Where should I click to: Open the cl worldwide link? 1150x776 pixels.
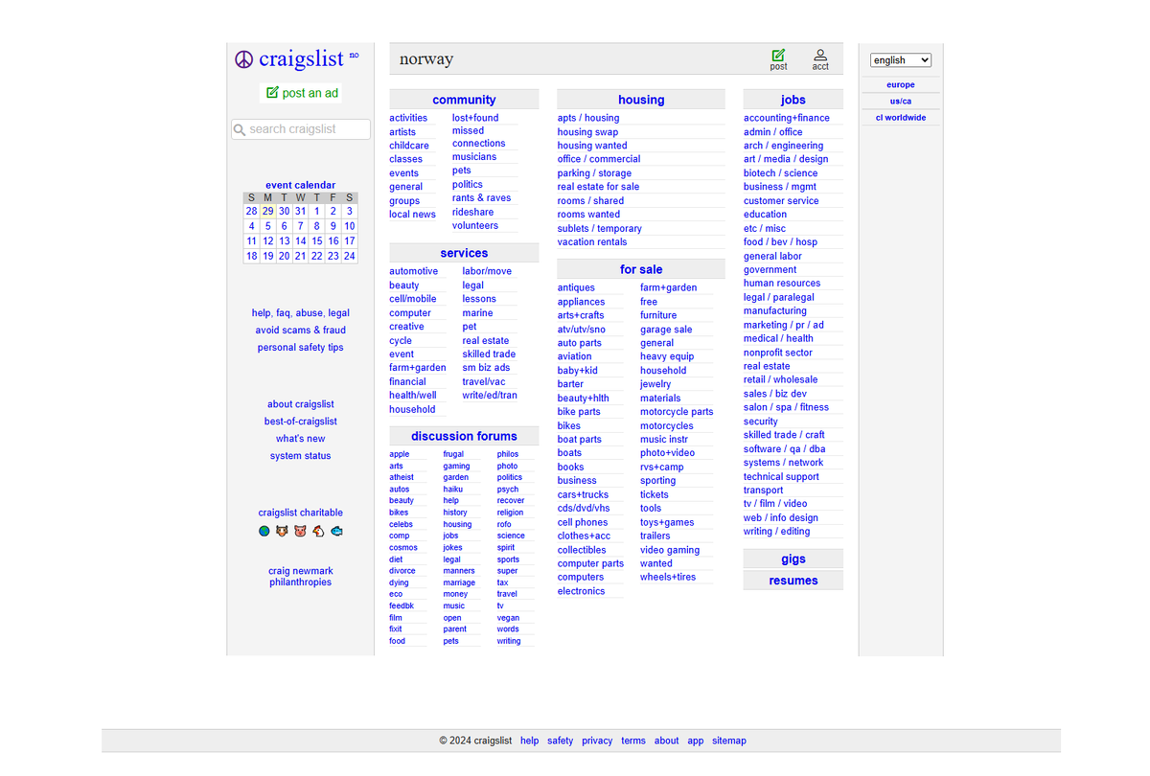[x=900, y=117]
